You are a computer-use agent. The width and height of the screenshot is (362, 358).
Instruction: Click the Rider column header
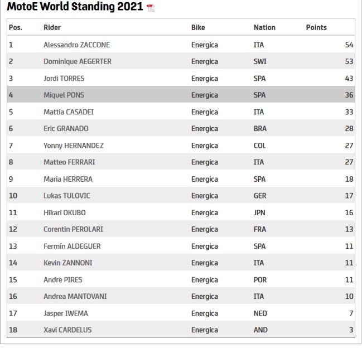tap(52, 27)
